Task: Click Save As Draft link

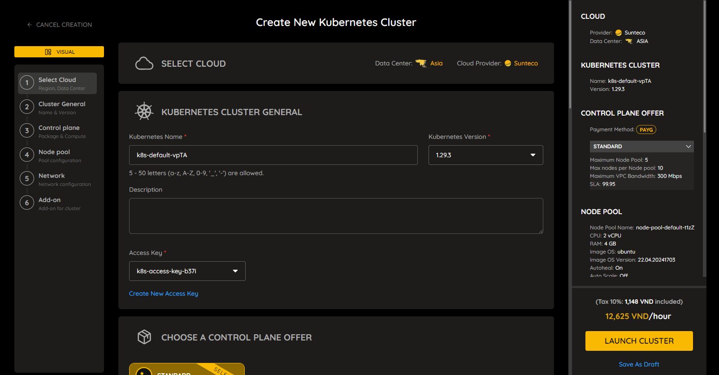Action: 639,364
